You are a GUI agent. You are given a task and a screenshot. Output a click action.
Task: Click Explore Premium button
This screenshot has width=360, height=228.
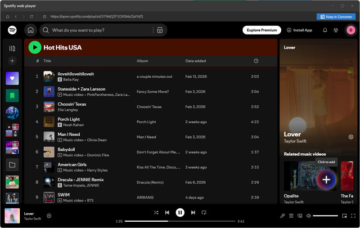click(262, 30)
